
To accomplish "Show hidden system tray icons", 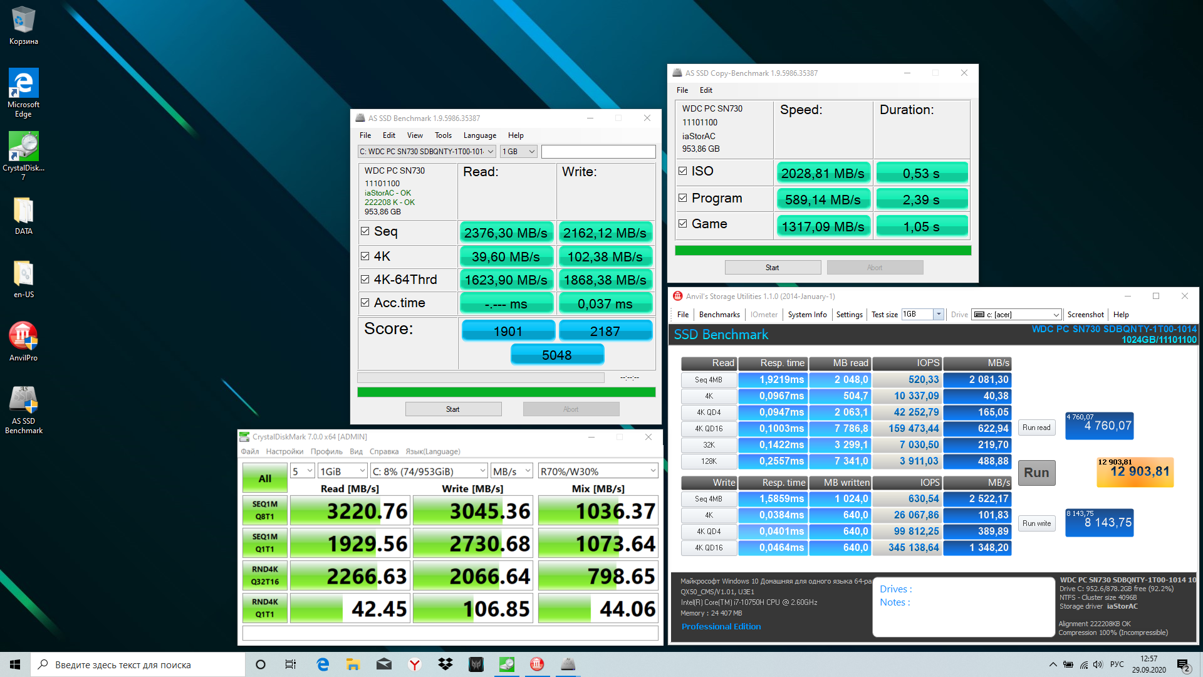I will click(1053, 664).
